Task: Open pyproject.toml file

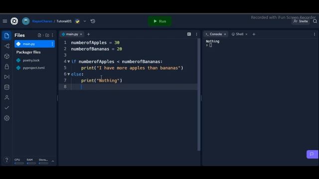Action: tap(33, 68)
